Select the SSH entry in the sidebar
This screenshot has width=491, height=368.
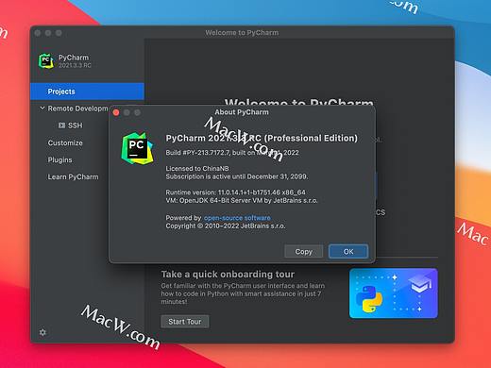tap(76, 125)
